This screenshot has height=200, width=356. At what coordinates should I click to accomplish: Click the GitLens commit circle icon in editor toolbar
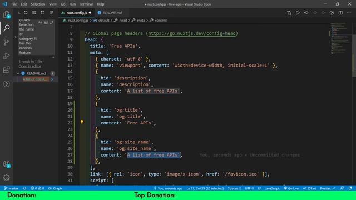[315, 13]
